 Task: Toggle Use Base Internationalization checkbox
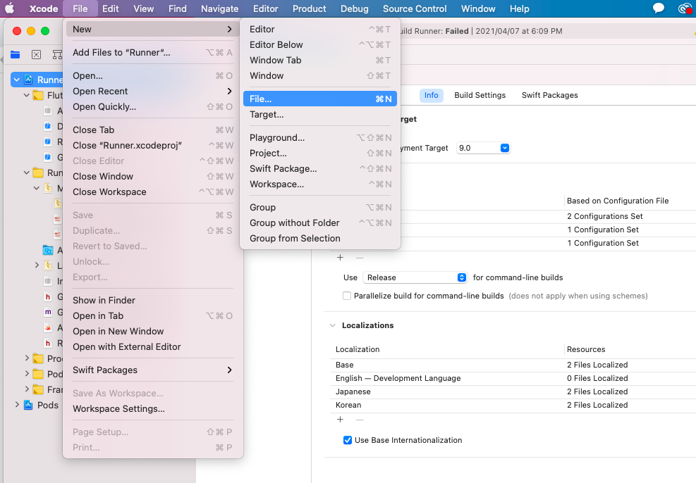pyautogui.click(x=348, y=440)
